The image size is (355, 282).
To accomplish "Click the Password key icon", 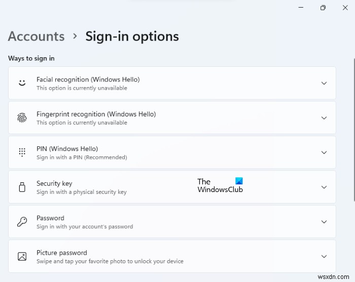I will (22, 222).
